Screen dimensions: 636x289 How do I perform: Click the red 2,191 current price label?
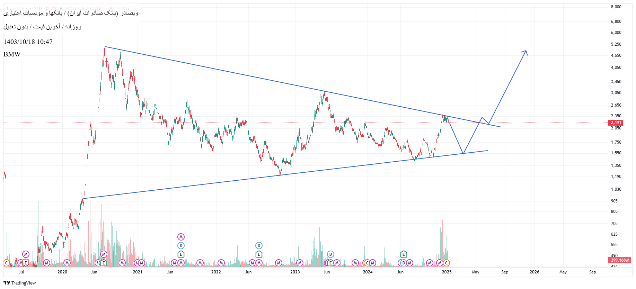click(x=616, y=123)
